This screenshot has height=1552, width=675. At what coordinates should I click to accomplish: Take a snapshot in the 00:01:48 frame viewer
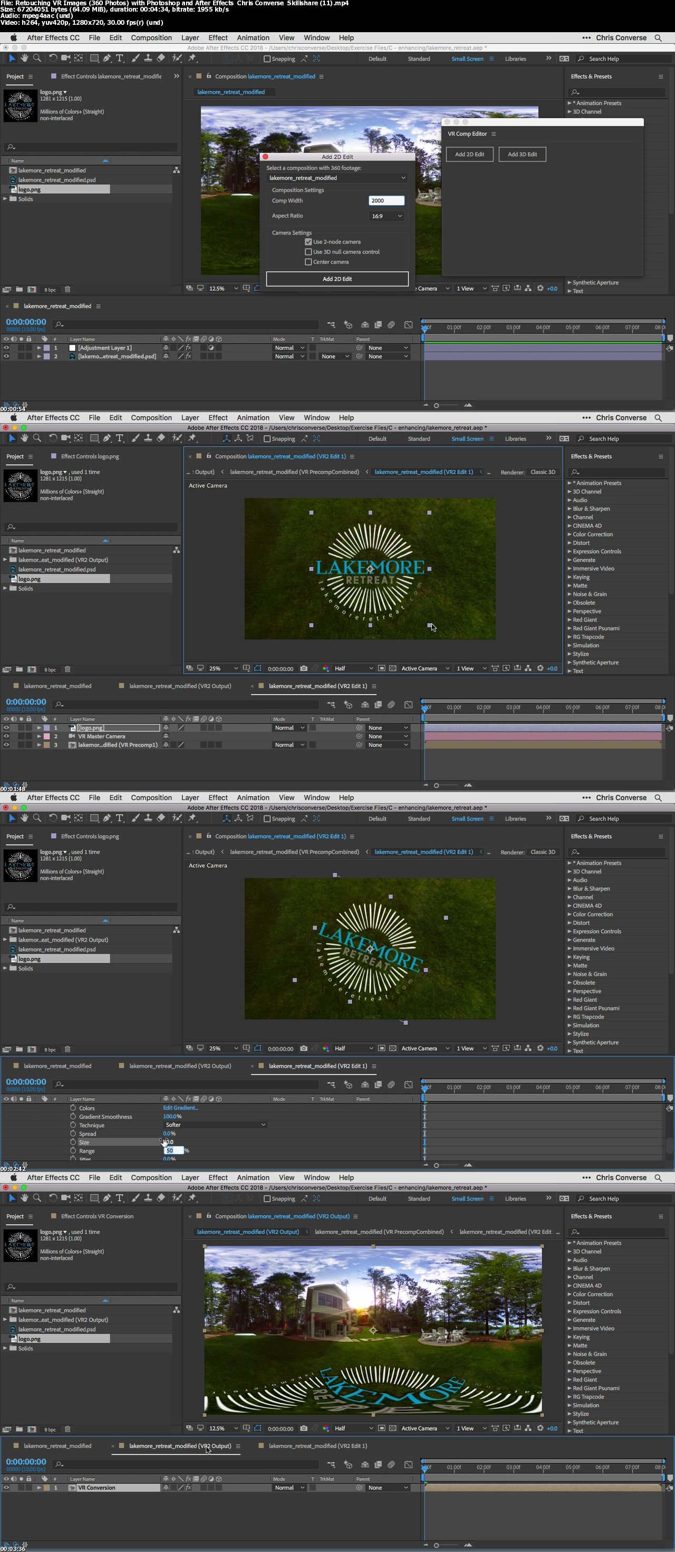(x=303, y=668)
